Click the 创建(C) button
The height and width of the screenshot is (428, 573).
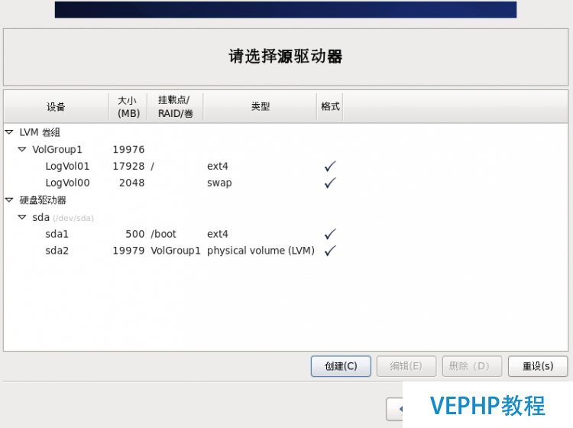tap(341, 366)
